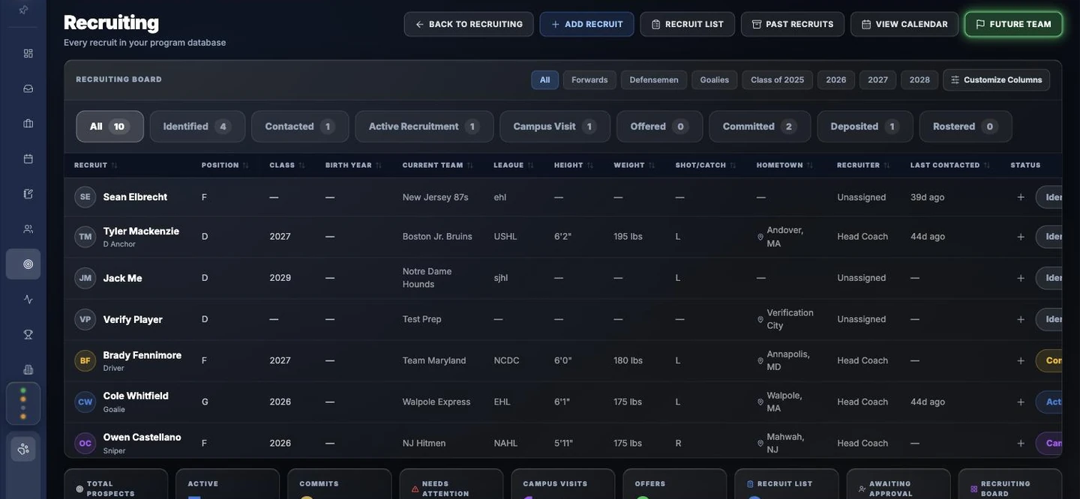The height and width of the screenshot is (499, 1080).
Task: Click View Calendar button
Action: (x=904, y=24)
